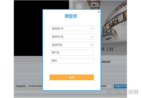Click the 请登录 dialog title

click(71, 16)
